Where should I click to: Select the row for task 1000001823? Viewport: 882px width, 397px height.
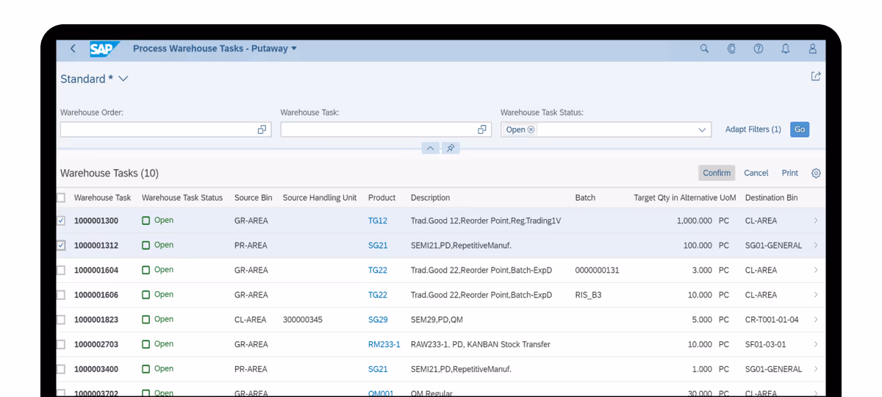pos(61,320)
